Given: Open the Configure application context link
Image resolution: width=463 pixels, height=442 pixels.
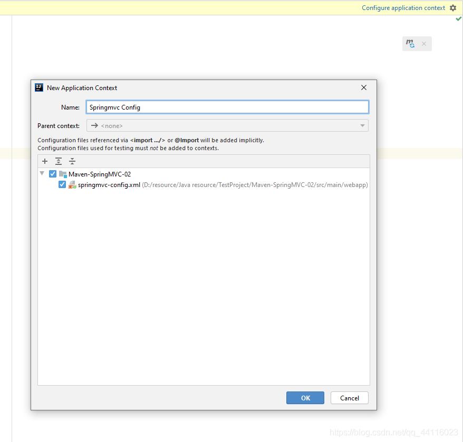Looking at the screenshot, I should click(403, 8).
